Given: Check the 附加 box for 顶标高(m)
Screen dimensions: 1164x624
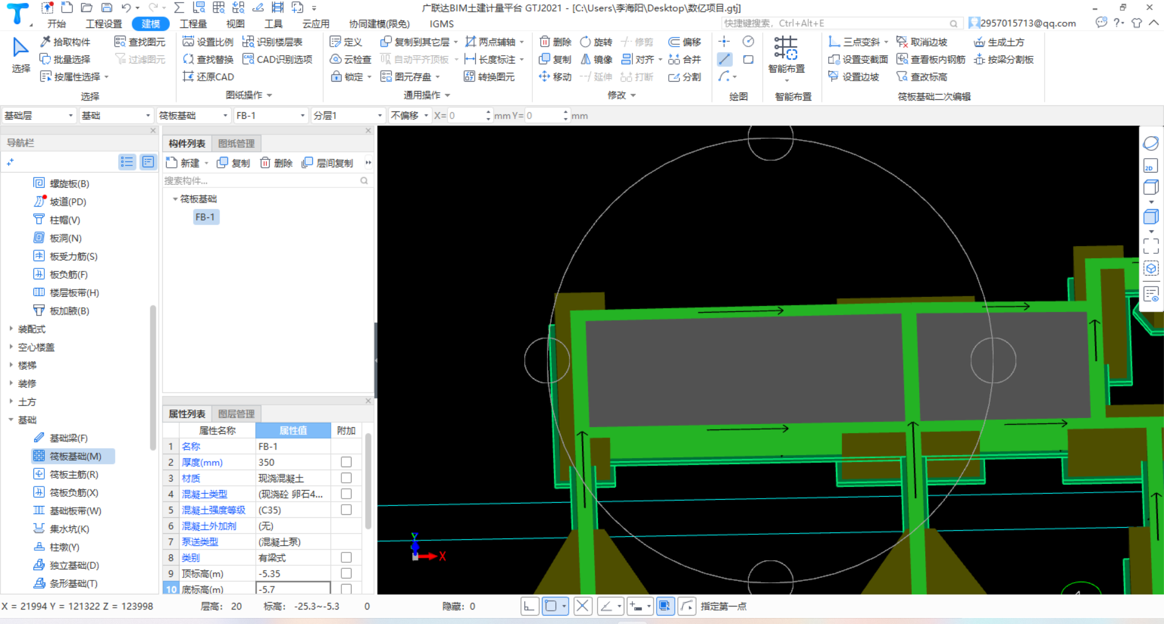Looking at the screenshot, I should [346, 573].
